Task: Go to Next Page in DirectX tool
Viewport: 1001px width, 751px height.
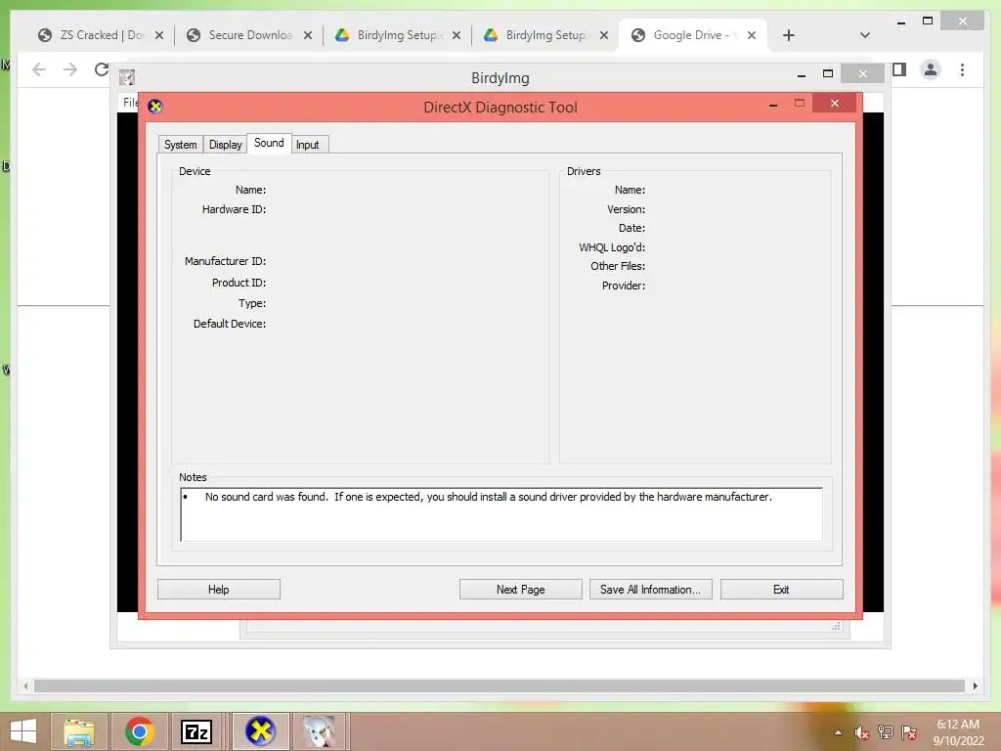Action: tap(520, 590)
